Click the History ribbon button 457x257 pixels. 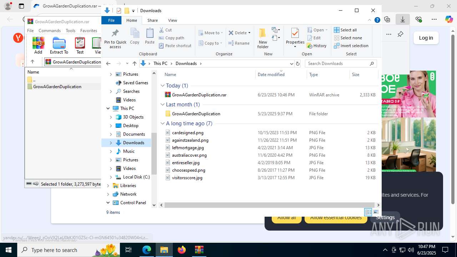click(317, 46)
